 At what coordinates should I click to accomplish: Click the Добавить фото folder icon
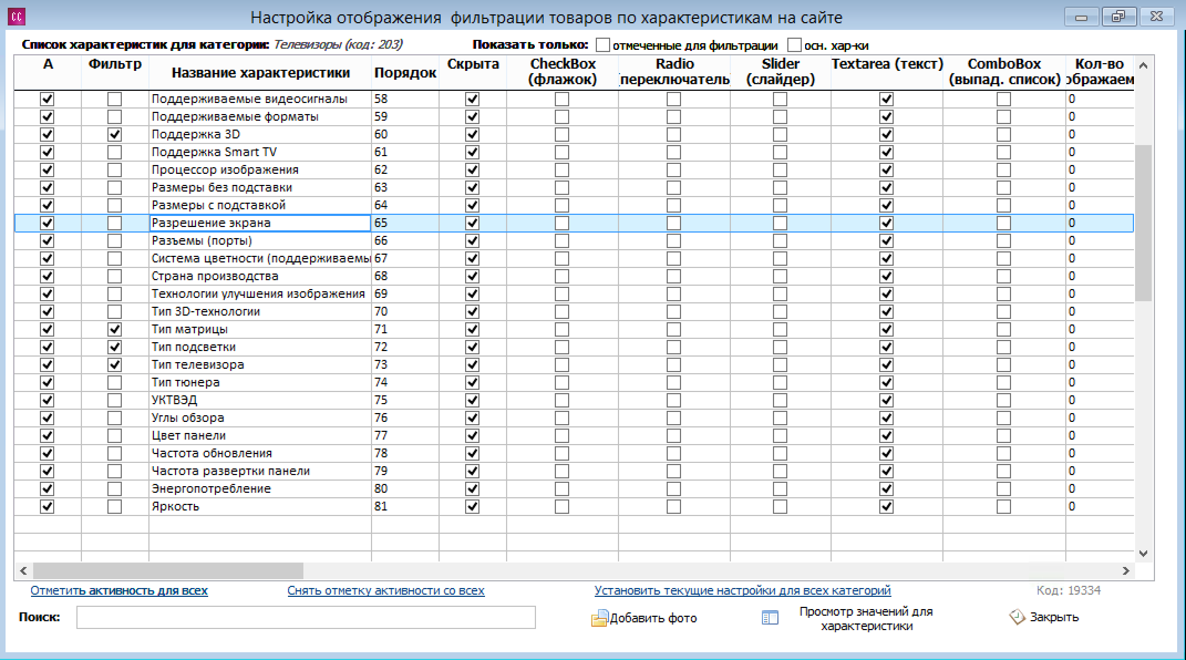[599, 618]
